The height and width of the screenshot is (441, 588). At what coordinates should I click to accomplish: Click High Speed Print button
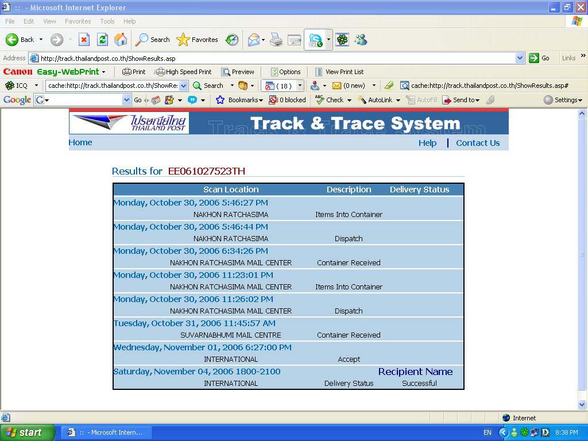pos(183,72)
